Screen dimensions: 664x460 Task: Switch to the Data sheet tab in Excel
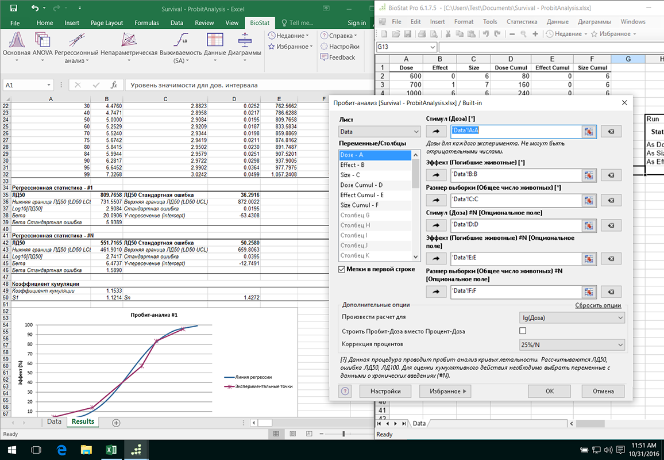(x=54, y=422)
